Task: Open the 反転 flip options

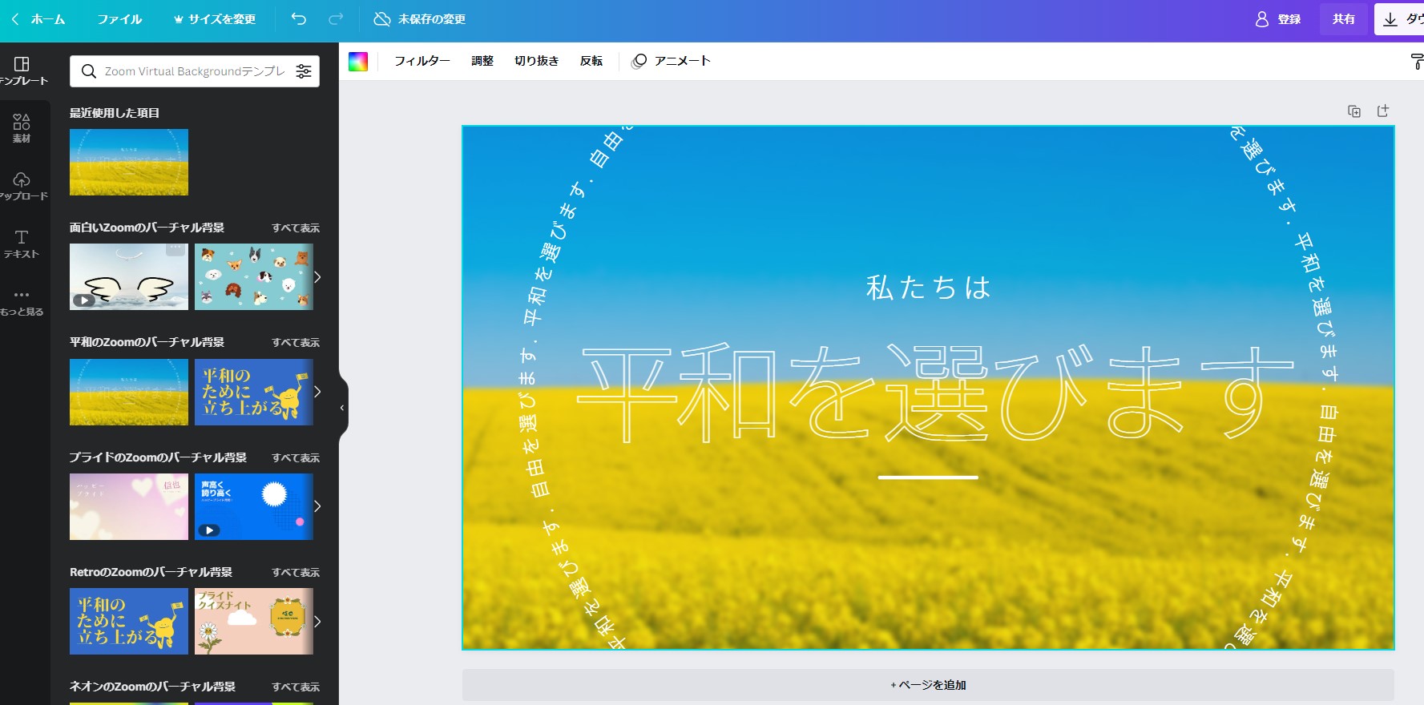Action: pos(591,61)
